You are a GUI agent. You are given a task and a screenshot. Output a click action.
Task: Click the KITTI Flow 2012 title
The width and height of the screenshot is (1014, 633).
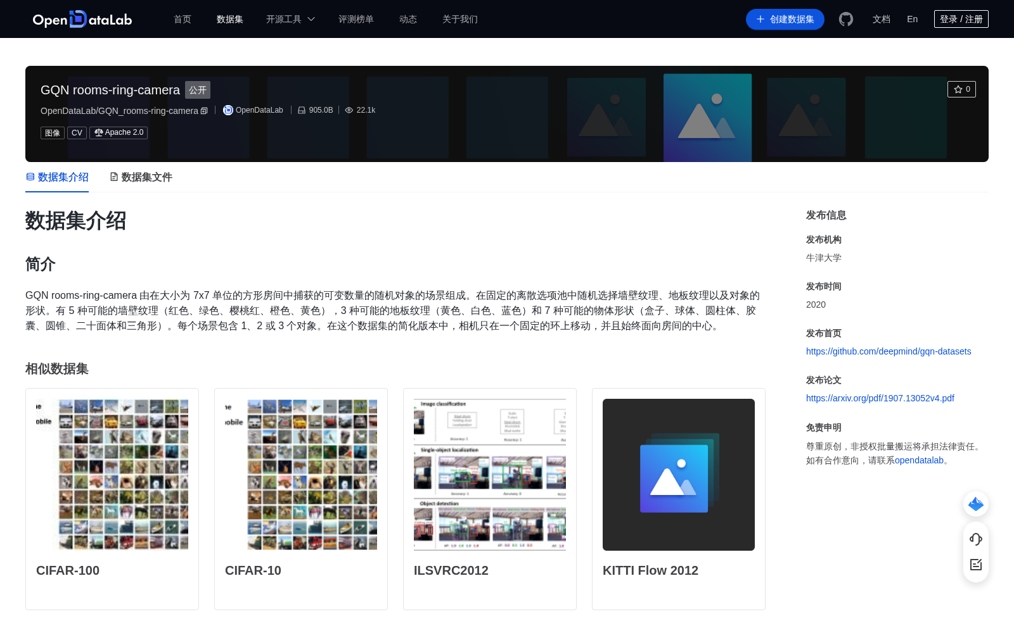click(650, 570)
